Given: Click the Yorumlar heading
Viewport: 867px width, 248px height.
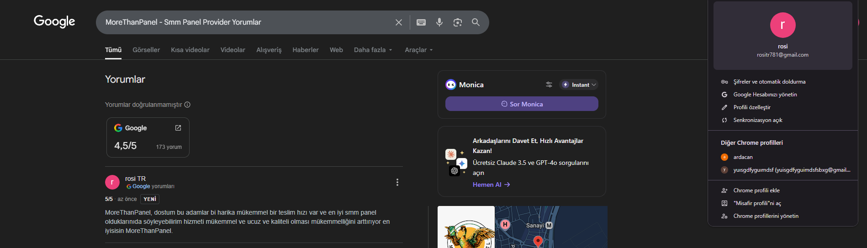Looking at the screenshot, I should coord(125,79).
